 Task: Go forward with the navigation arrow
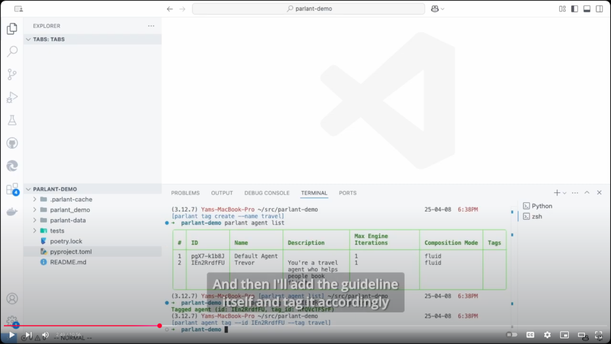(182, 8)
